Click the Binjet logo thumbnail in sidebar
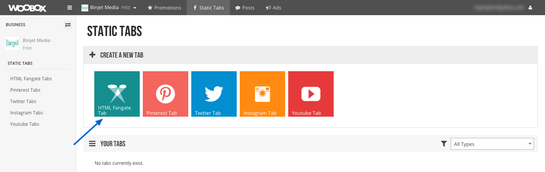 12,44
